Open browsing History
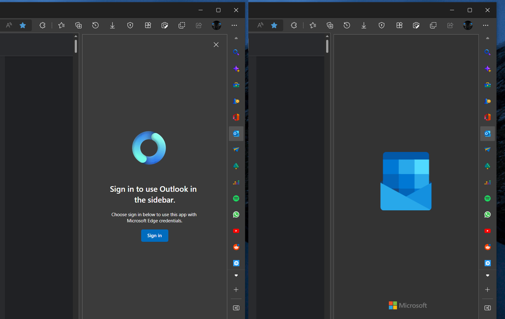505x319 pixels. point(95,25)
